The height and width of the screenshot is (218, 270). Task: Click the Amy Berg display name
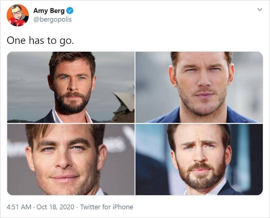tap(49, 10)
